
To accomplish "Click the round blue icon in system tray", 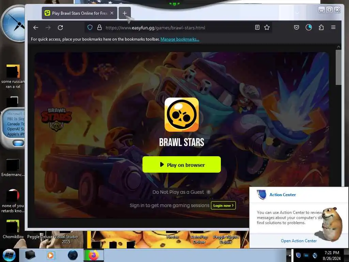I will 315,255.
